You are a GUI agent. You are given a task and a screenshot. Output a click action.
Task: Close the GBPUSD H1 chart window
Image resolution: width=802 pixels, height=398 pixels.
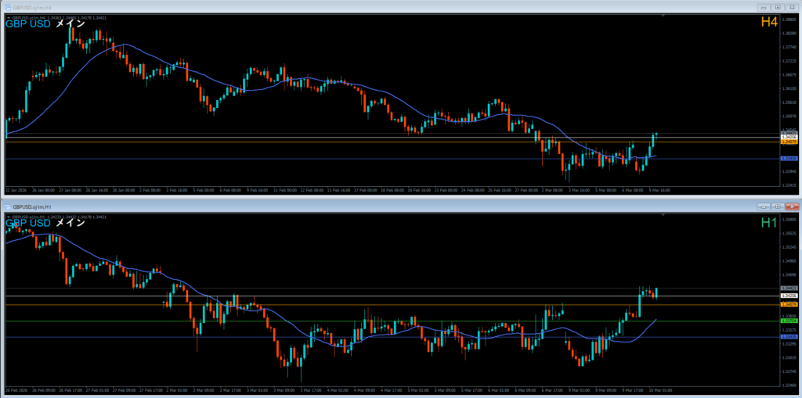pyautogui.click(x=792, y=206)
